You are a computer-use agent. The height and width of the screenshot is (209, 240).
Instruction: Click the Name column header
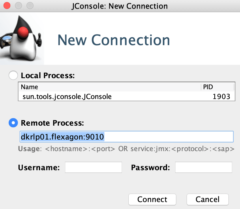(110, 87)
